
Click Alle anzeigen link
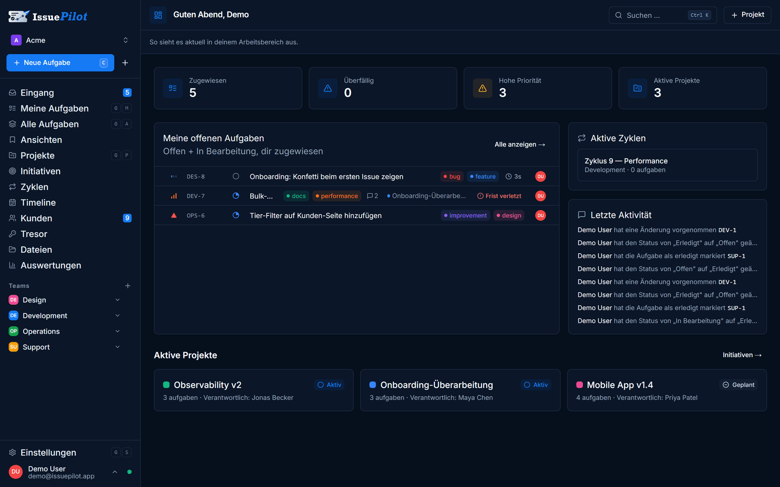520,144
